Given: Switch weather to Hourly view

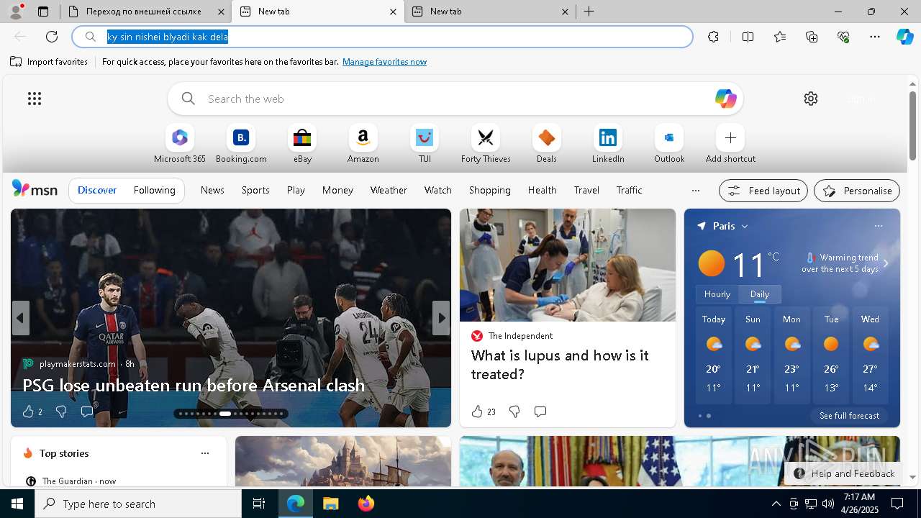Looking at the screenshot, I should pyautogui.click(x=717, y=294).
